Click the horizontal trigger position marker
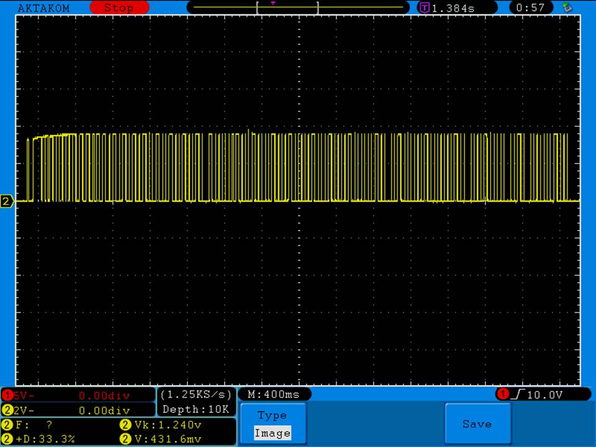Viewport: 596px width, 447px height. (273, 3)
